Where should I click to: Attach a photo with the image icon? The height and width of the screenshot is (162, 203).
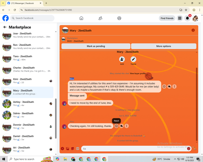(67, 149)
